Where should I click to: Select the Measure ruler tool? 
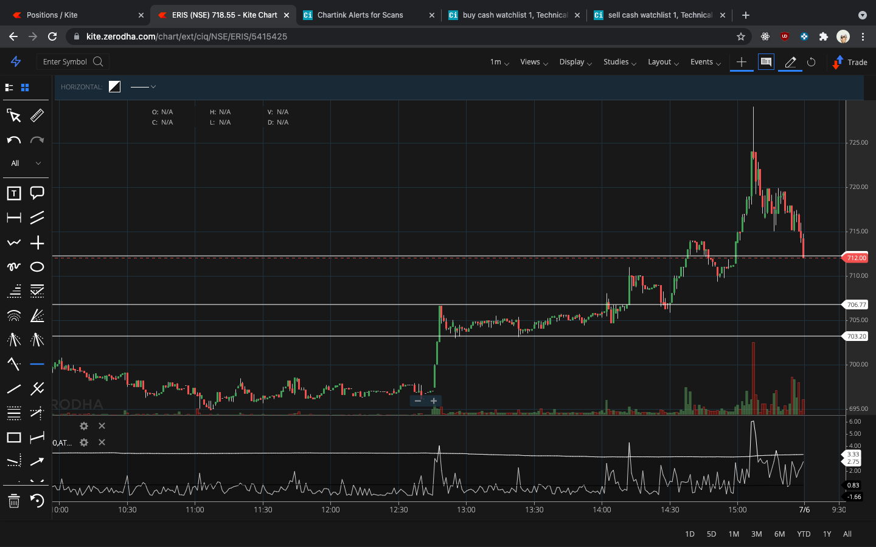(x=36, y=115)
